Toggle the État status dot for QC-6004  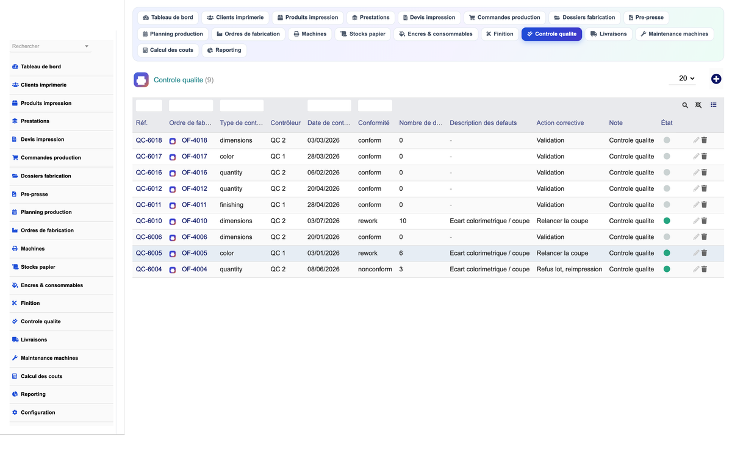point(667,269)
